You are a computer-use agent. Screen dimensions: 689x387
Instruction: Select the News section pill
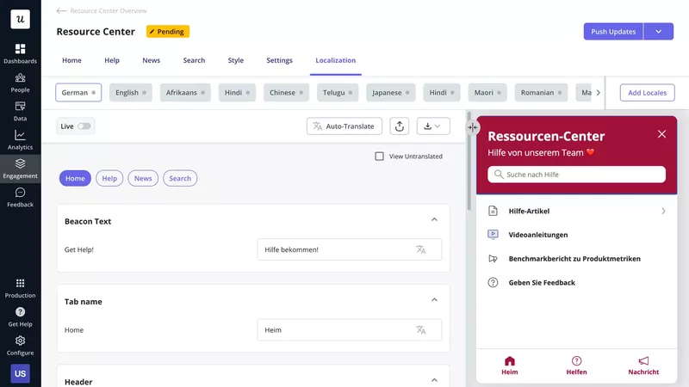143,179
